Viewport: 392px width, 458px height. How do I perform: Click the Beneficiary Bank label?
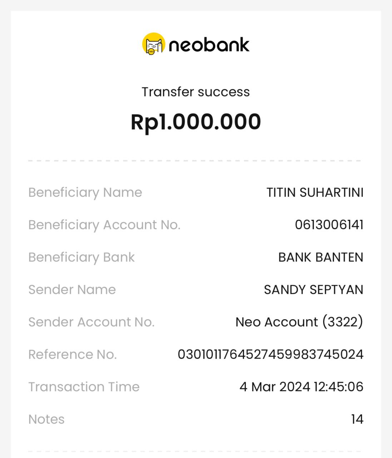click(81, 257)
